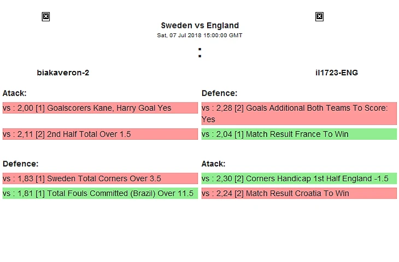
Task: Select the Match Result Croatia To Win bet
Action: click(299, 193)
